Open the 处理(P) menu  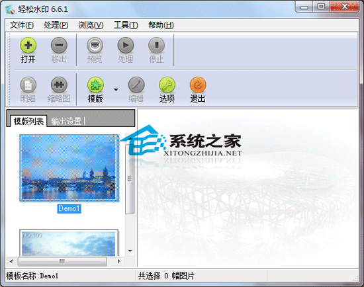[56, 25]
